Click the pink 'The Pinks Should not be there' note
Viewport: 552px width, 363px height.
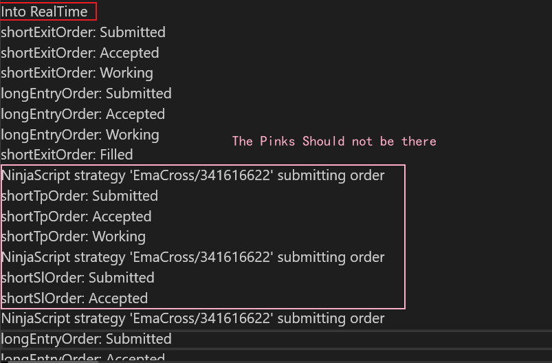pos(334,142)
